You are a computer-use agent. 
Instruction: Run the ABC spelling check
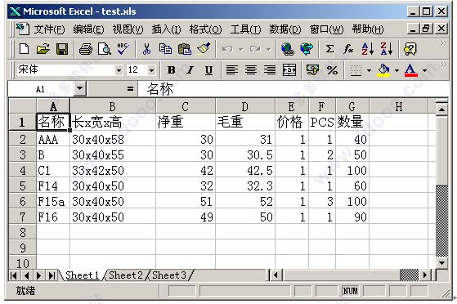[x=123, y=49]
